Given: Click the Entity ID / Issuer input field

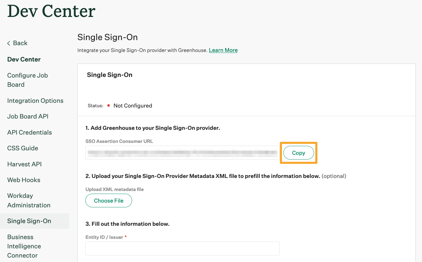Looking at the screenshot, I should [x=182, y=248].
